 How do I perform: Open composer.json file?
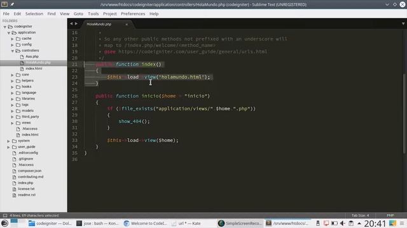point(30,171)
